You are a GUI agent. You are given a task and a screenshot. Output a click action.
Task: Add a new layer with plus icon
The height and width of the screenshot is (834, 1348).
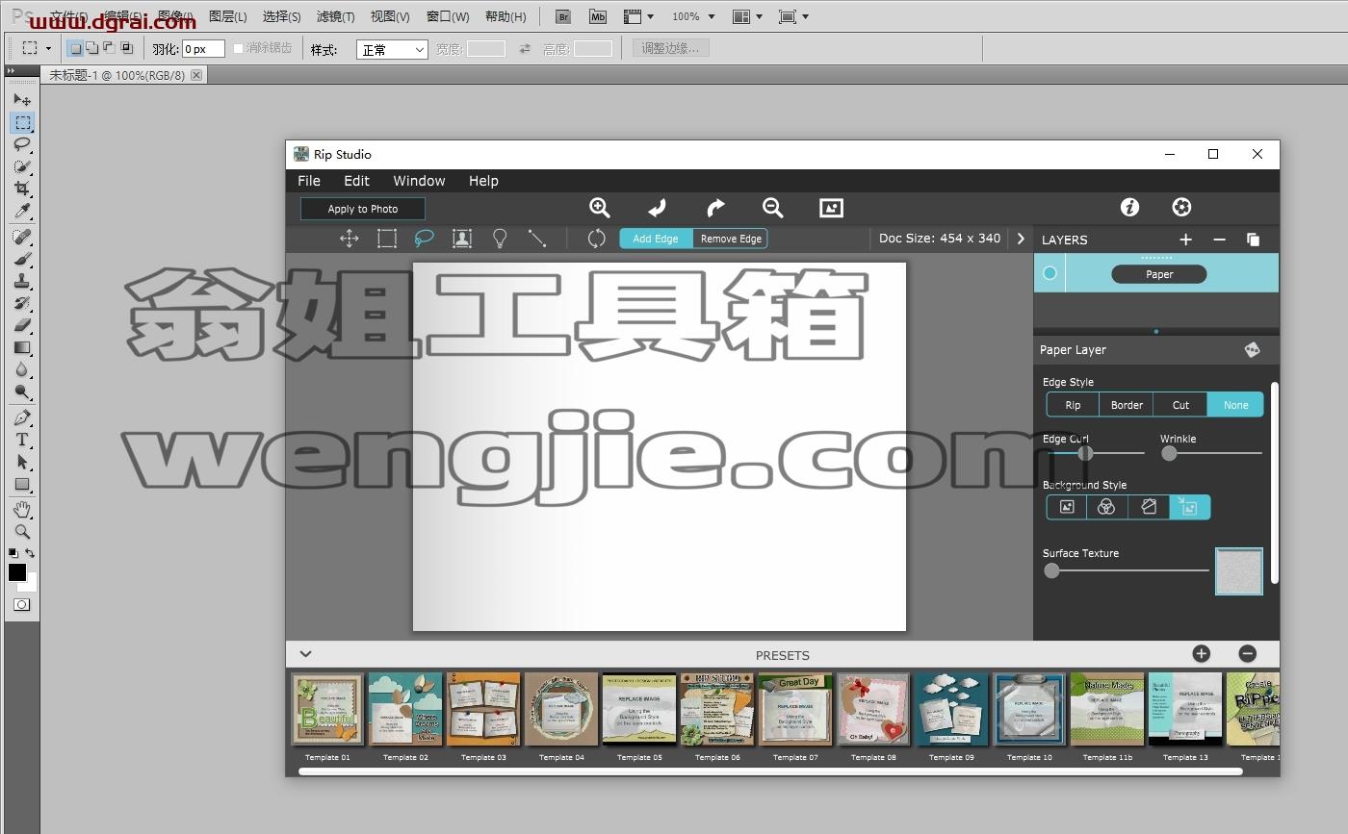pos(1185,240)
